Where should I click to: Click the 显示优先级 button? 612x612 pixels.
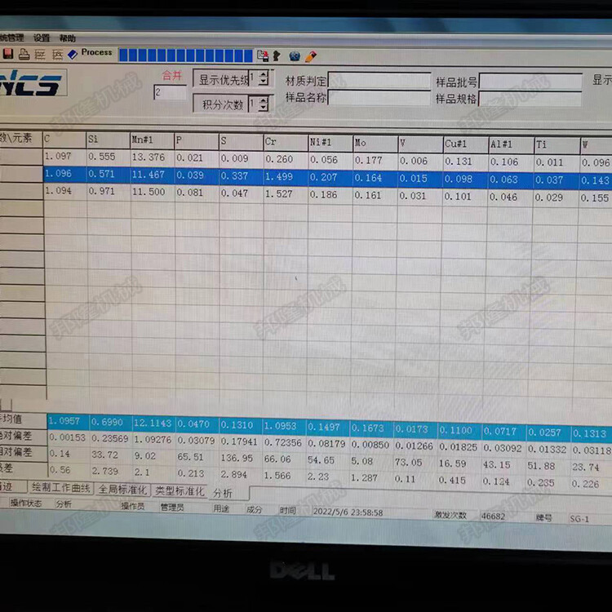pyautogui.click(x=221, y=79)
